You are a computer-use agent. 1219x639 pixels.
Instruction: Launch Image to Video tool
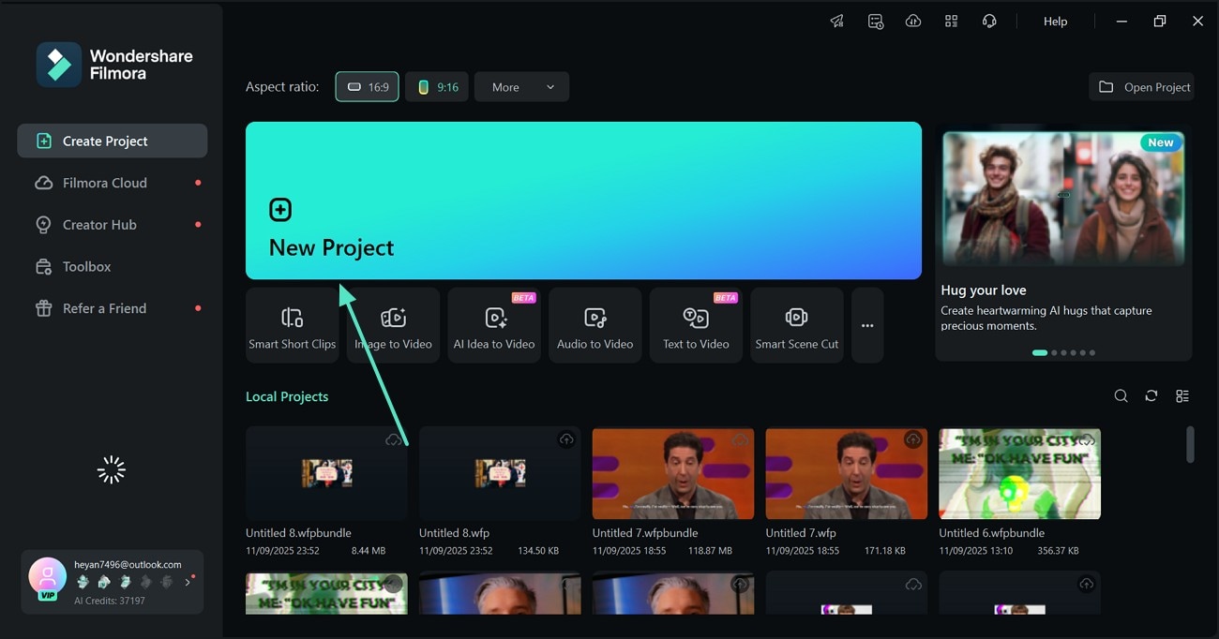(x=393, y=325)
